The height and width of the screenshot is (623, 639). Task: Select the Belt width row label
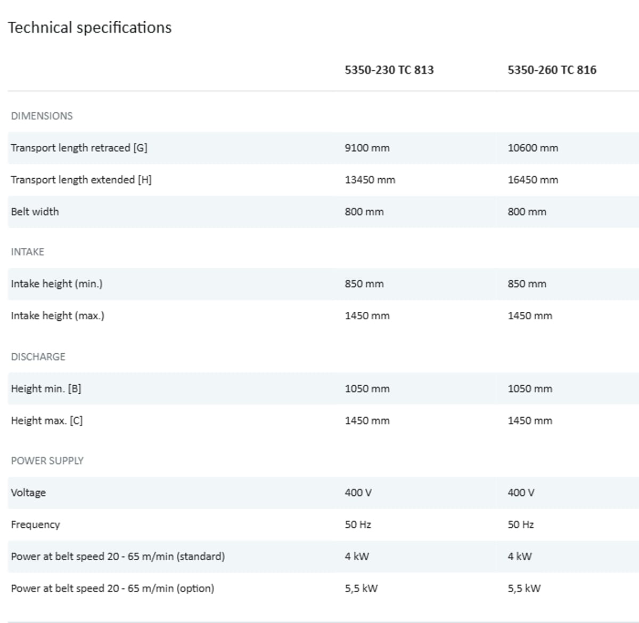(35, 212)
